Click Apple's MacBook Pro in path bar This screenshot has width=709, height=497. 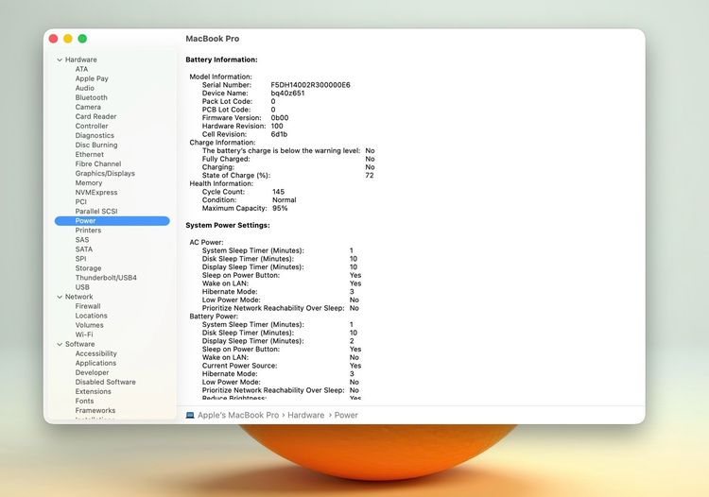[x=238, y=415]
